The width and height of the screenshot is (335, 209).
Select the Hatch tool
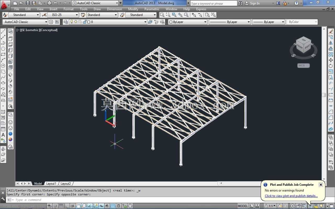[x=3, y=112]
